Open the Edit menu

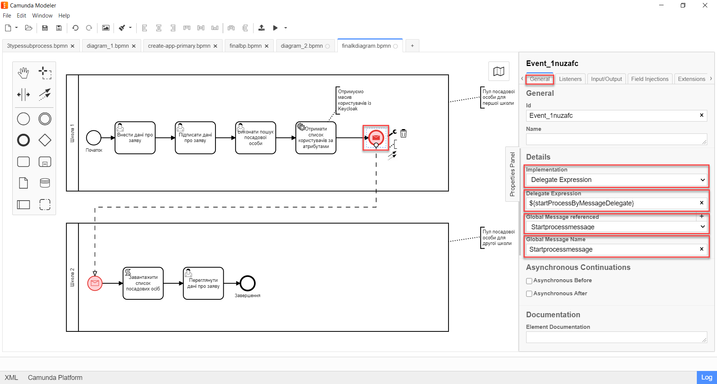21,16
